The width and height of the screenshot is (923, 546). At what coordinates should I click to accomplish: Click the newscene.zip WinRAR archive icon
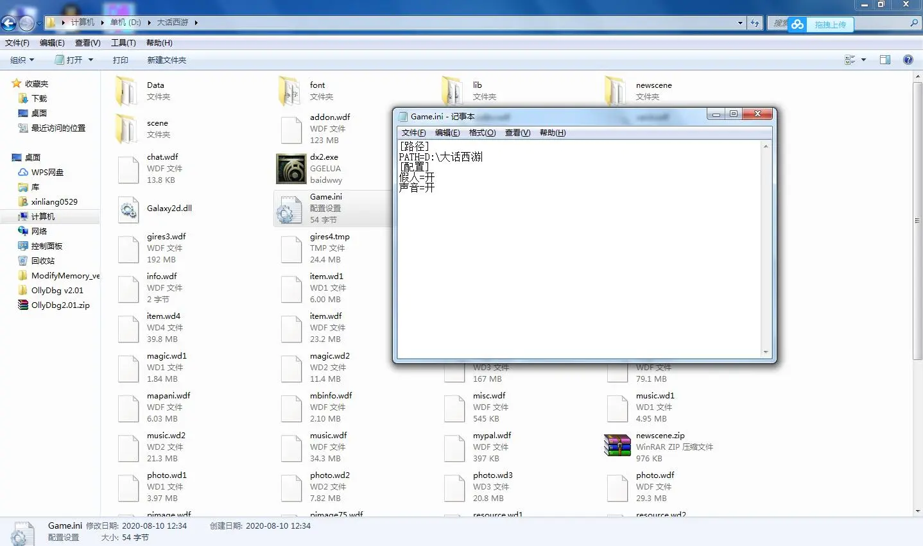pos(617,445)
